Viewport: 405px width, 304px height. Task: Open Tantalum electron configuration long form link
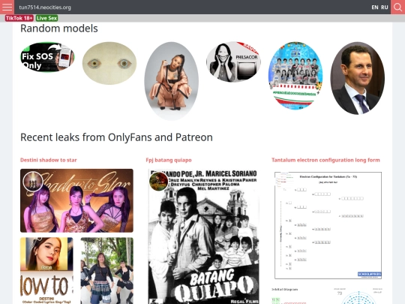[x=325, y=160]
